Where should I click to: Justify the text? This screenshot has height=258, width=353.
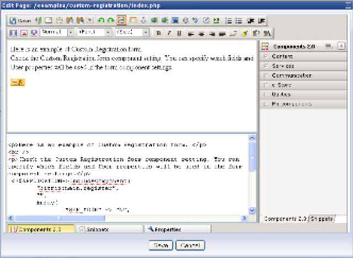tap(222, 34)
